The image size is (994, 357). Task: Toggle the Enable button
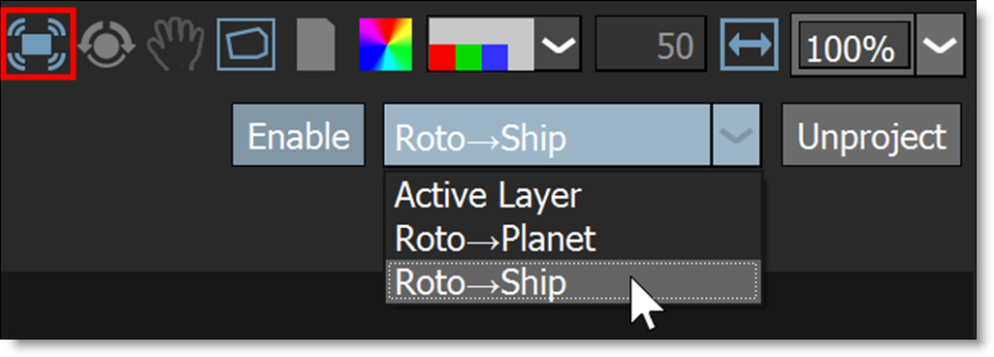pyautogui.click(x=299, y=135)
